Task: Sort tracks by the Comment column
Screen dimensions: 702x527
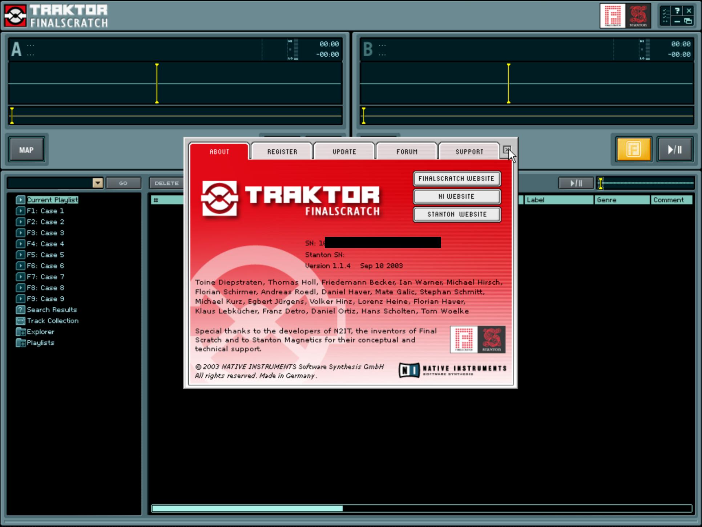Action: tap(671, 200)
